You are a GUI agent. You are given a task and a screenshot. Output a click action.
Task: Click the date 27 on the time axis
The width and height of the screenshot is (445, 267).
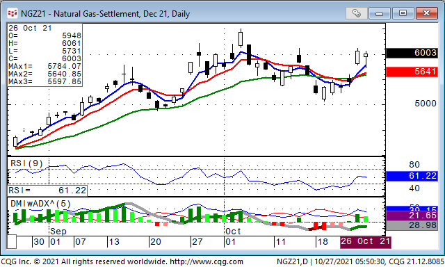(197, 242)
